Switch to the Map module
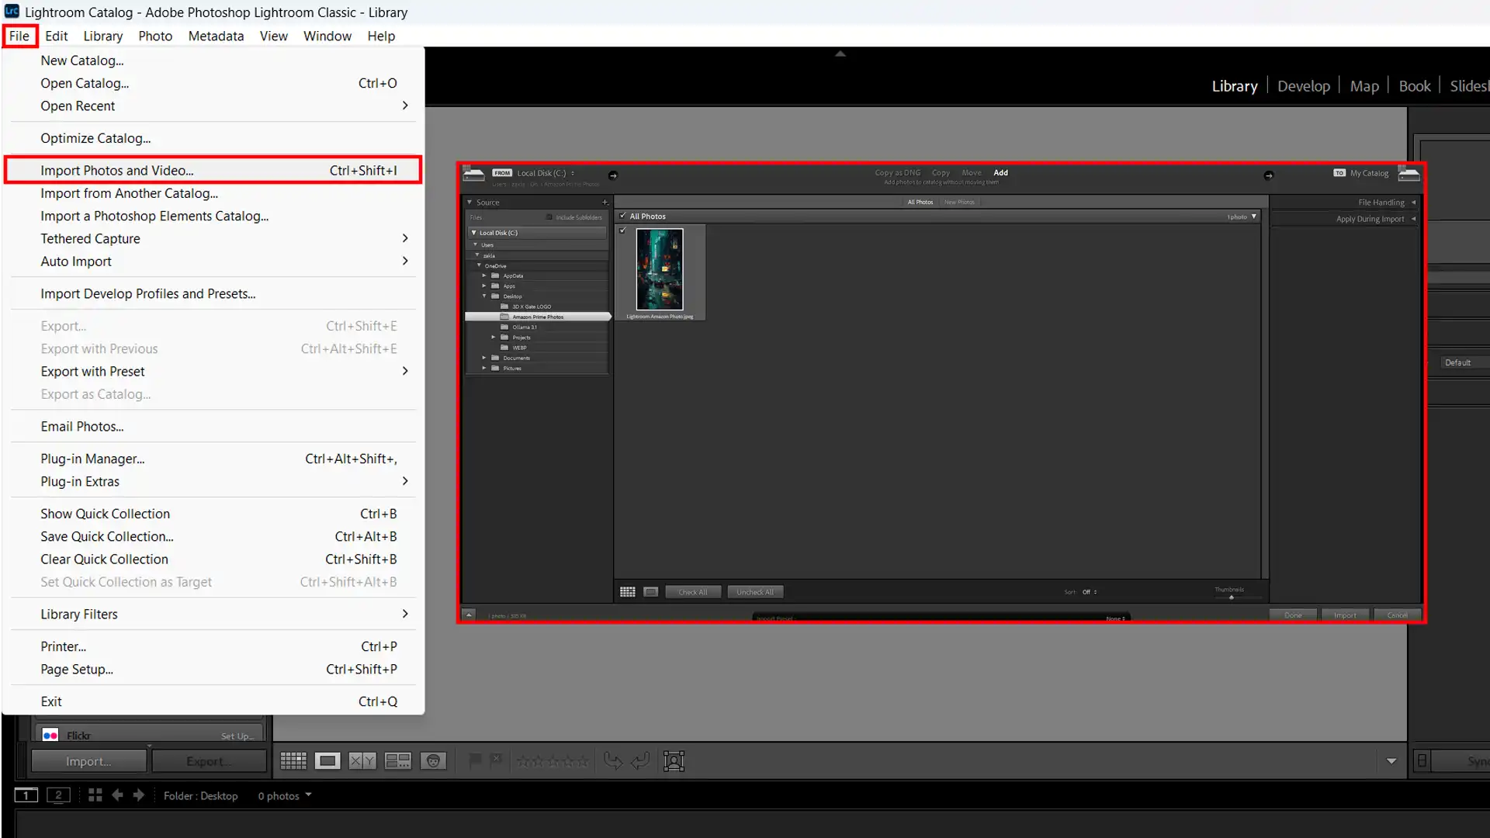This screenshot has width=1490, height=838. (1364, 86)
